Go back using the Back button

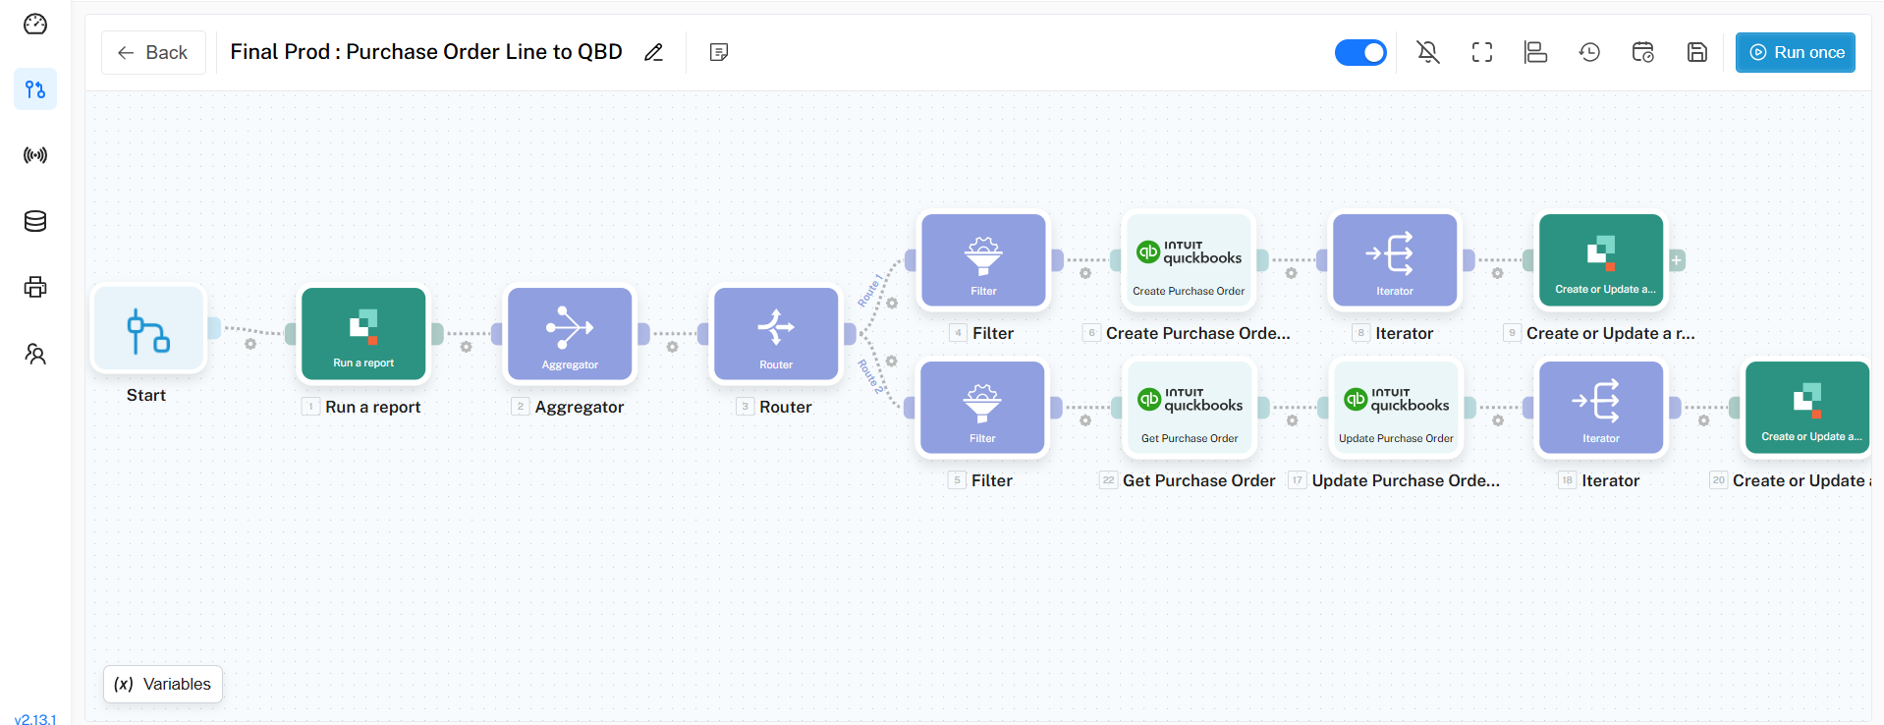153,52
